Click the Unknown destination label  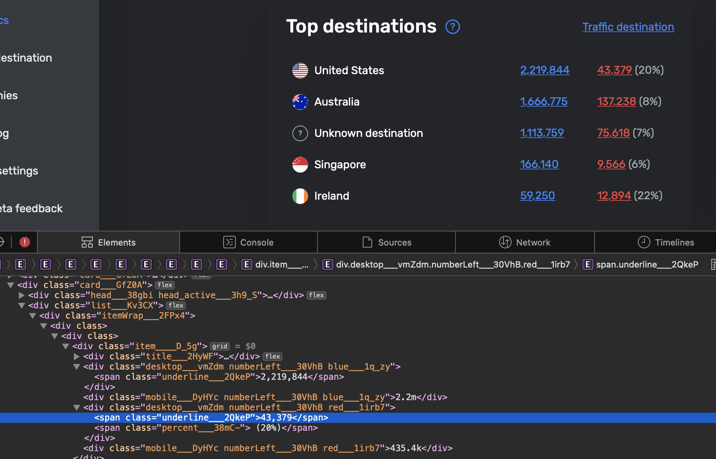click(x=369, y=133)
